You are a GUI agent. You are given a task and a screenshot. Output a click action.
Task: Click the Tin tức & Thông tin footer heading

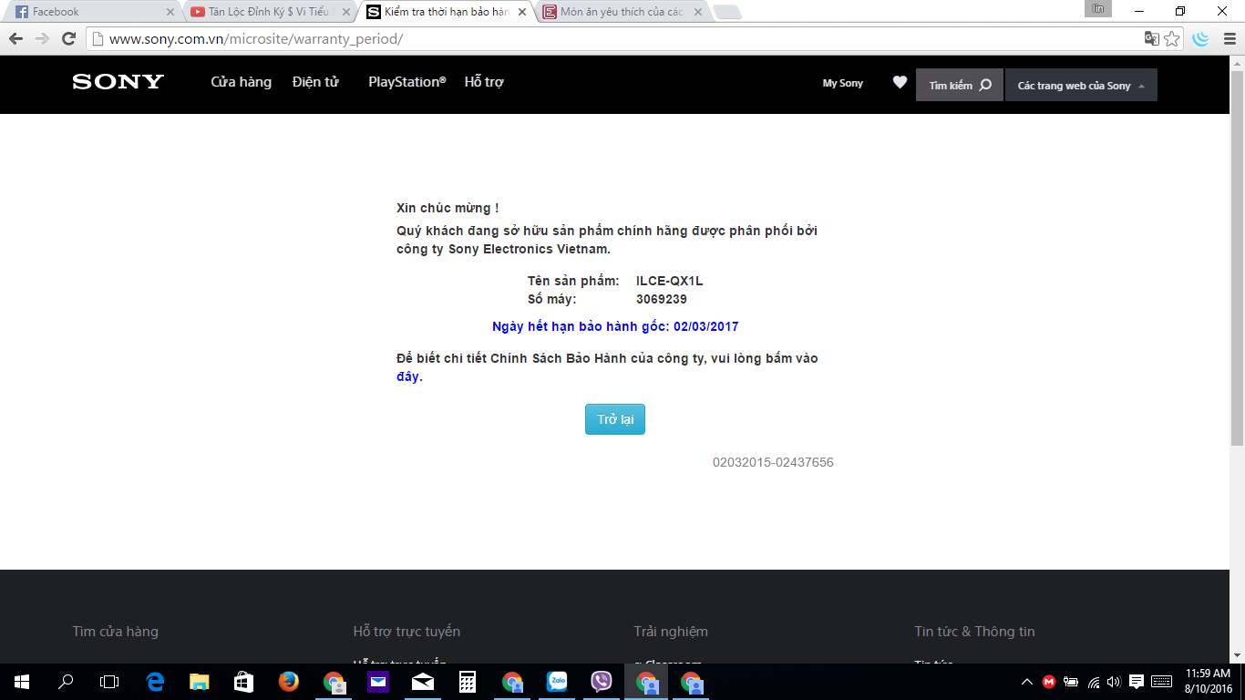click(x=975, y=632)
